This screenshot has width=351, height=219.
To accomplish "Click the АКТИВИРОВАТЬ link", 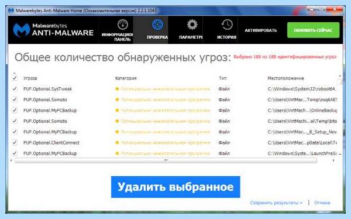I will click(x=261, y=30).
